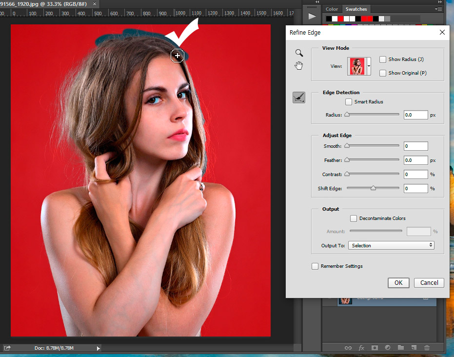
Task: Click the Shift Edge slider handle
Action: click(x=373, y=188)
